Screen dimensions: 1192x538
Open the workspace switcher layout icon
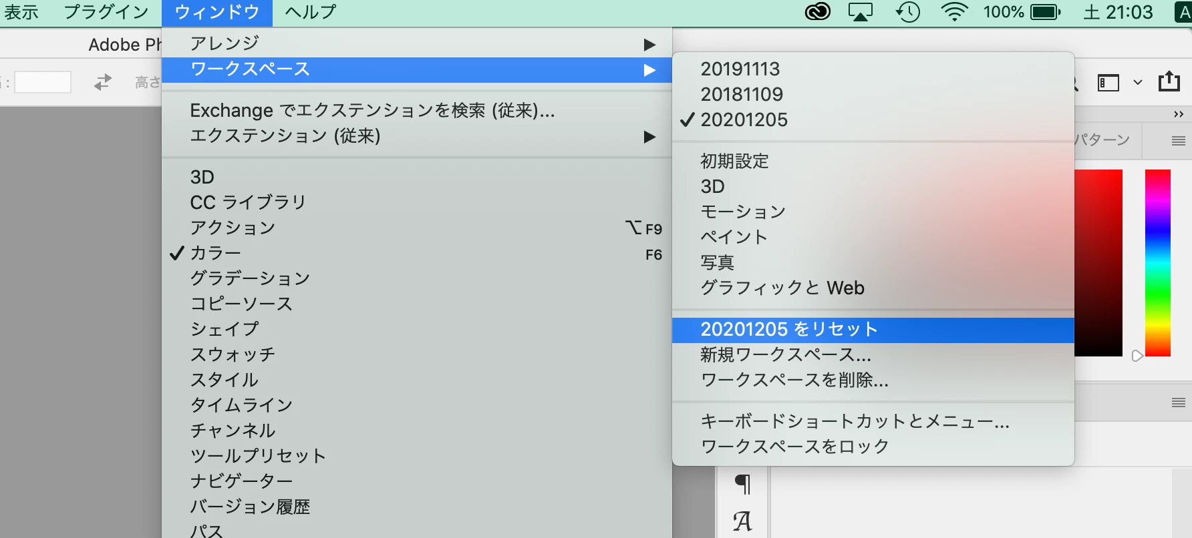[1108, 82]
